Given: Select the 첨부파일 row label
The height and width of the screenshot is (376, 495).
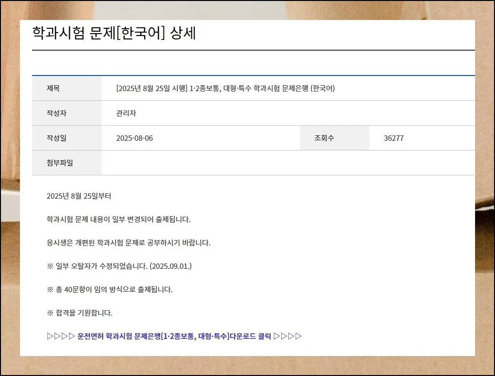Looking at the screenshot, I should pos(60,163).
